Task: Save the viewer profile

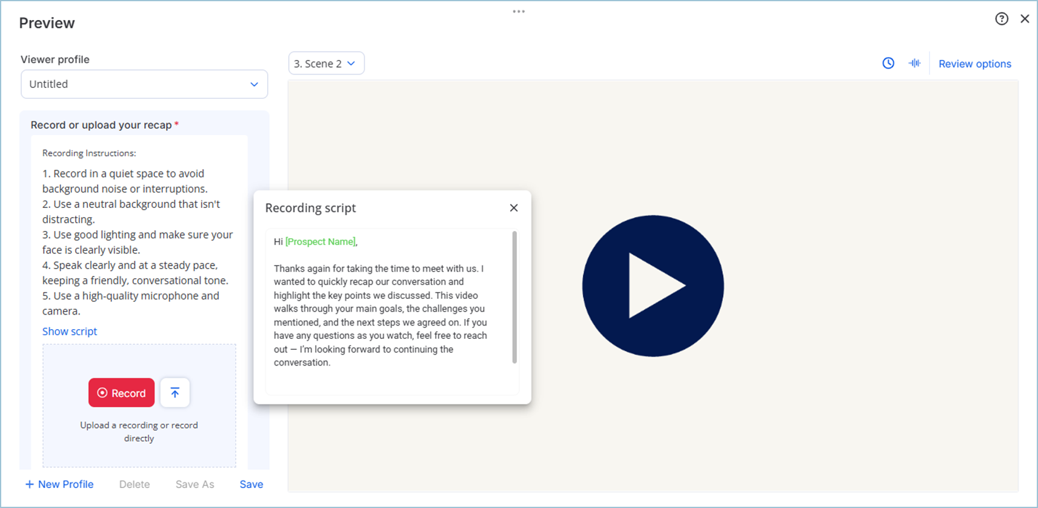Action: 251,484
